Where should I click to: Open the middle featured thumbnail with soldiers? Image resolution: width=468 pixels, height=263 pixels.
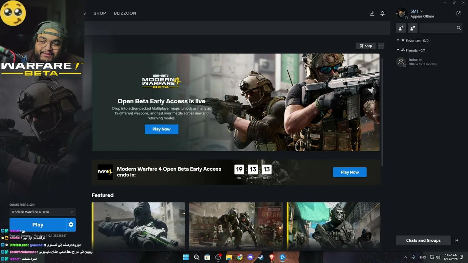point(236,226)
